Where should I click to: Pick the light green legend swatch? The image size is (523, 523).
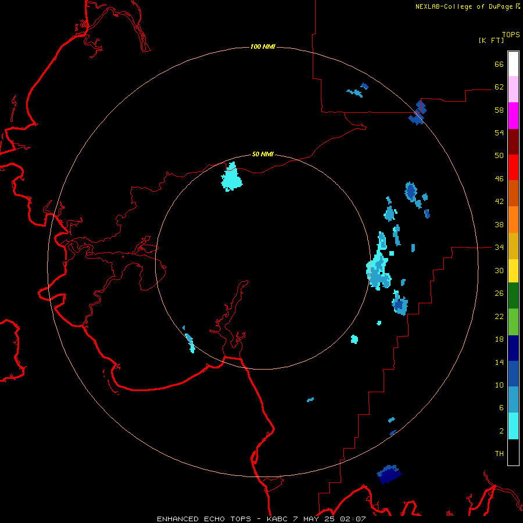(513, 322)
